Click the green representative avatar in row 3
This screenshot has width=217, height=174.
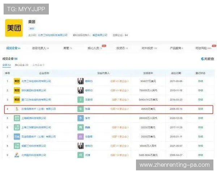tap(81, 100)
